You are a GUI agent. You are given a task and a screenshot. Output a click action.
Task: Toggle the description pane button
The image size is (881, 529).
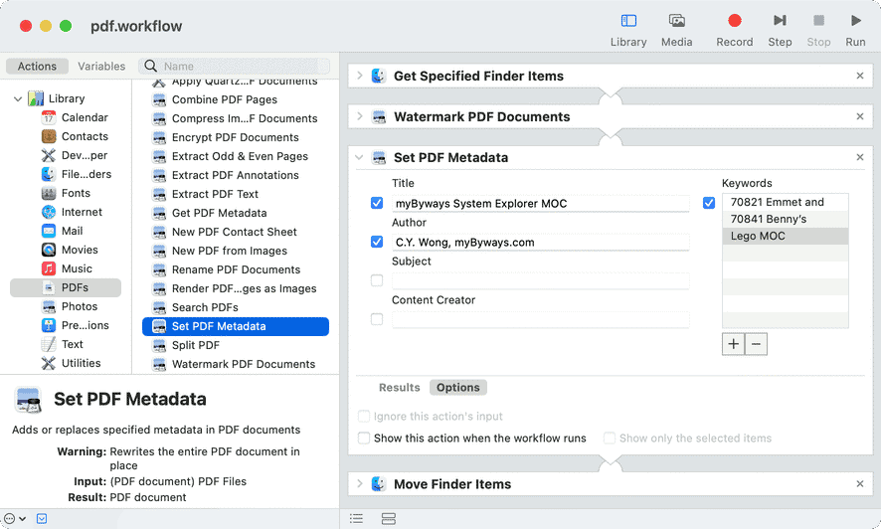tap(42, 518)
